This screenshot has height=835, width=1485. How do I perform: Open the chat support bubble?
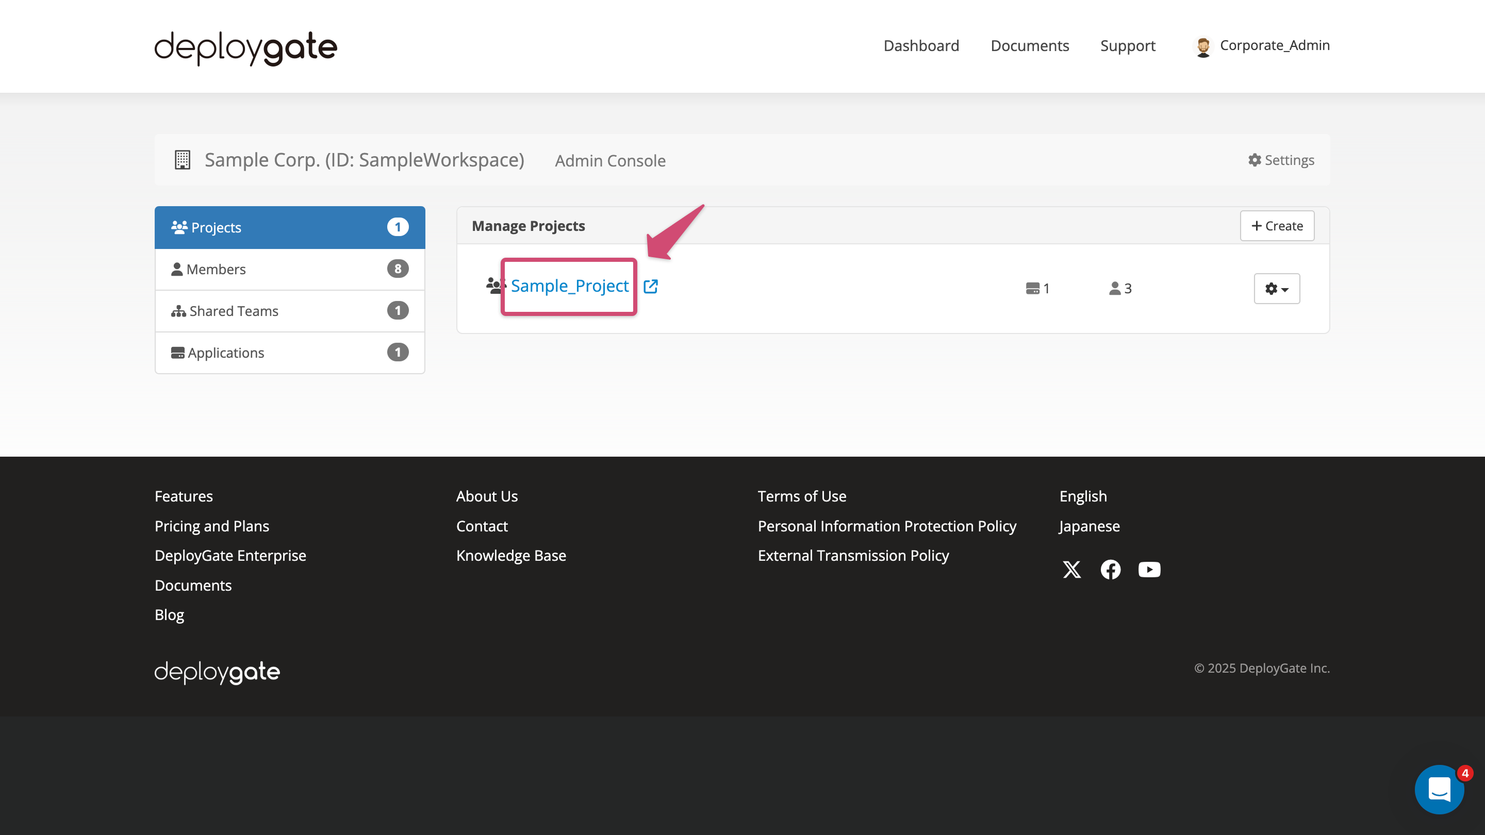click(x=1440, y=790)
